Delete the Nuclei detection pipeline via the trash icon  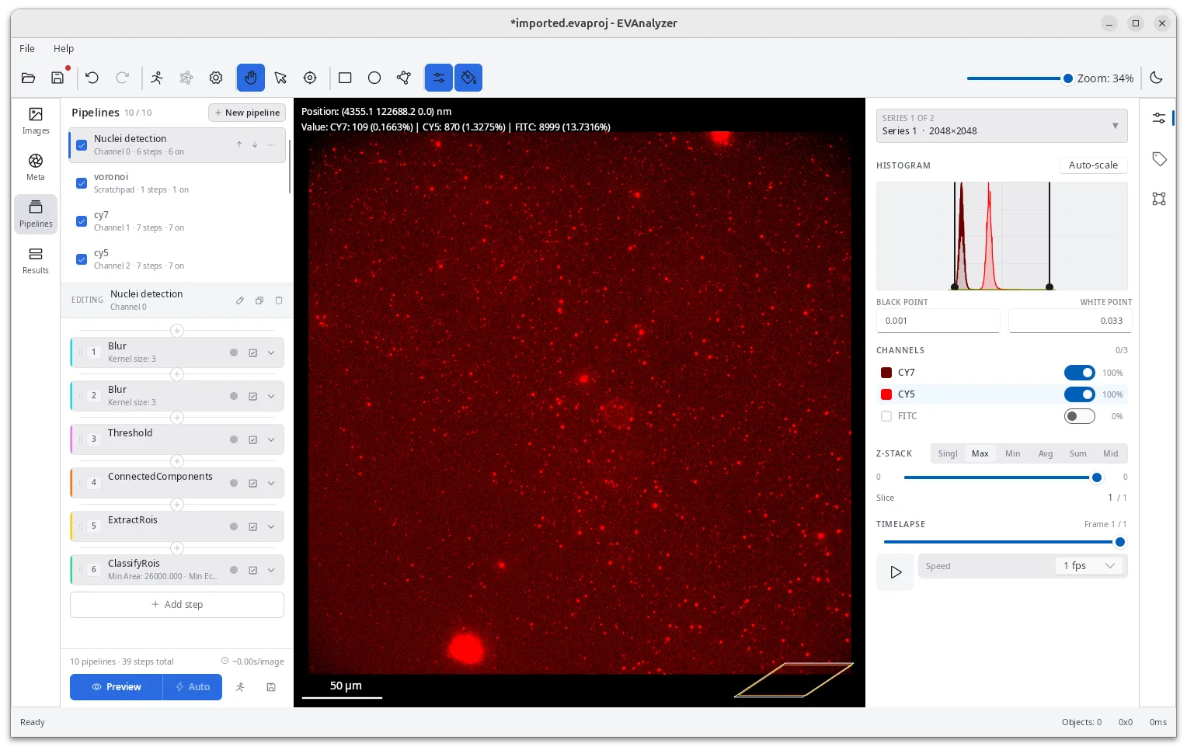pos(279,300)
